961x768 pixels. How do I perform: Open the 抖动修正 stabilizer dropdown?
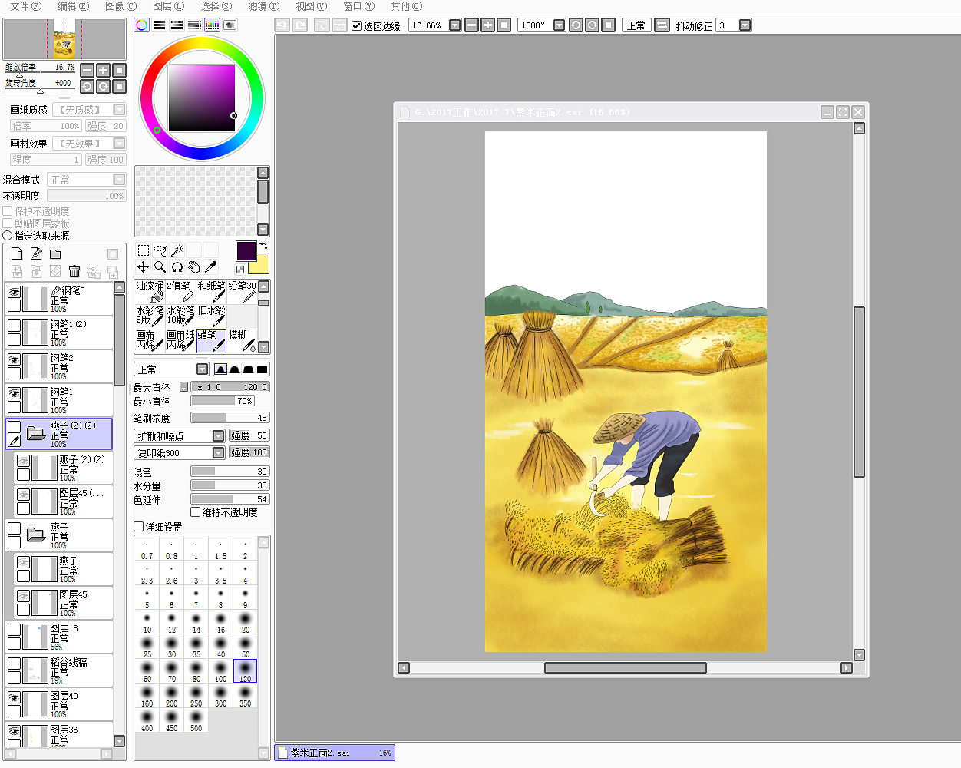click(x=745, y=25)
